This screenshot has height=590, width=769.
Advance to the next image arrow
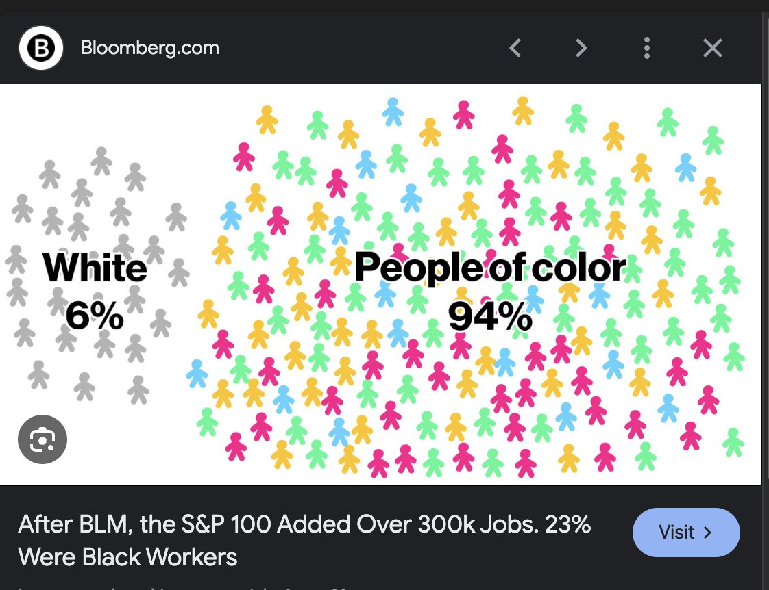pos(581,48)
